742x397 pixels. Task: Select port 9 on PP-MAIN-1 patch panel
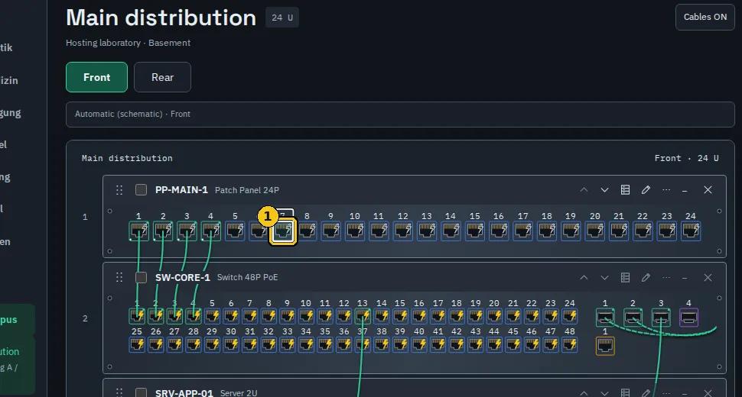(330, 231)
